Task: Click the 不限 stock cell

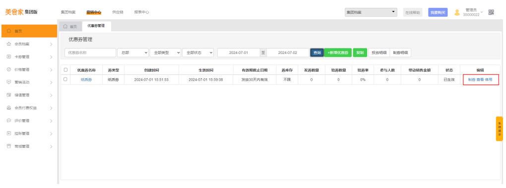Action: (x=287, y=80)
